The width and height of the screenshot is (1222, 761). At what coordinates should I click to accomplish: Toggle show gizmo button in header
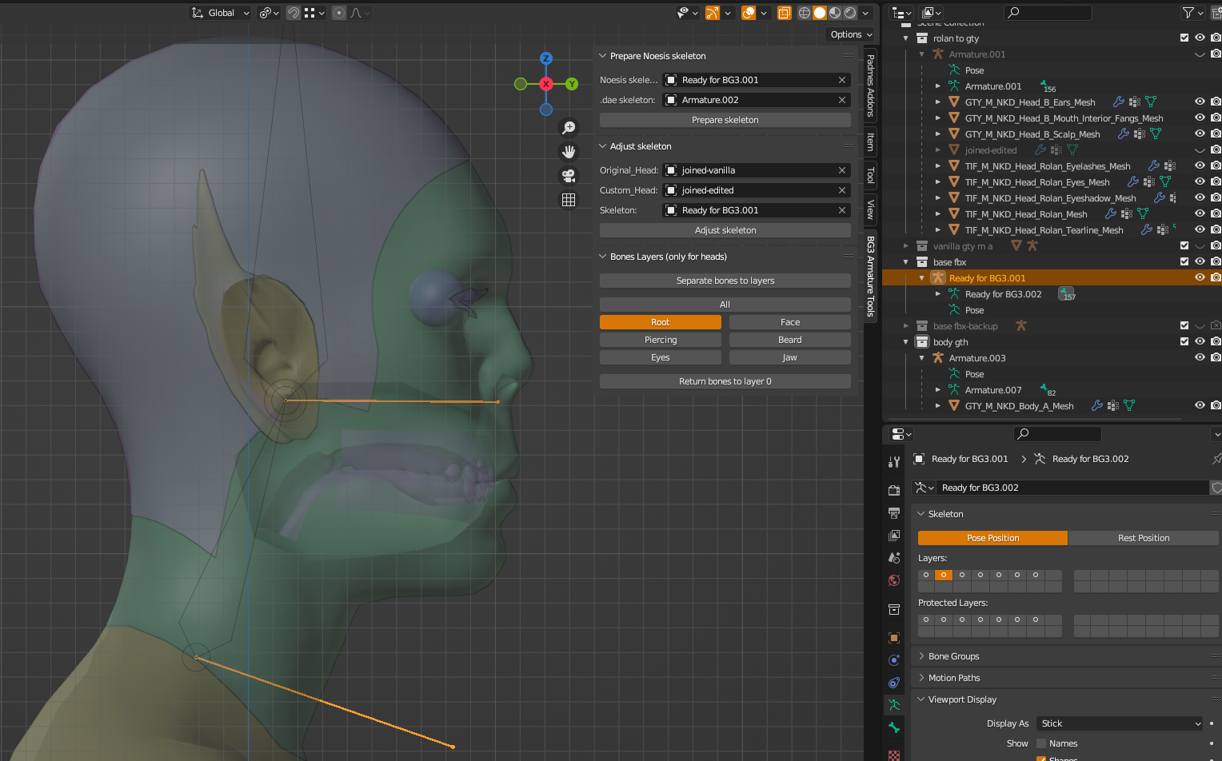(713, 13)
